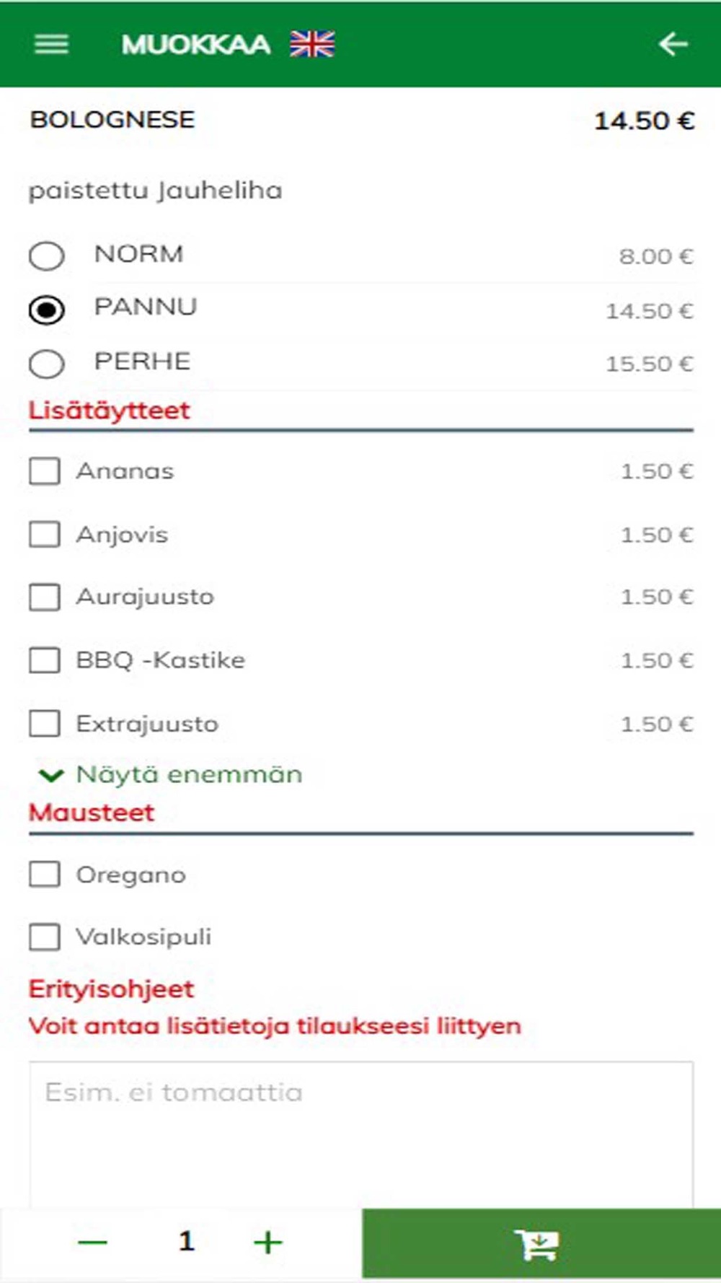Viewport: 721px width, 1283px height.
Task: Tick the Oregano seasoning
Action: coord(45,874)
